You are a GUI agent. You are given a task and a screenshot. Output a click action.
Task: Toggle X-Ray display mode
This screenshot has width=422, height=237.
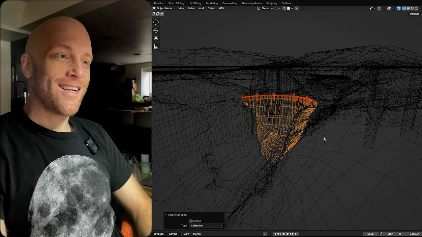(x=399, y=8)
